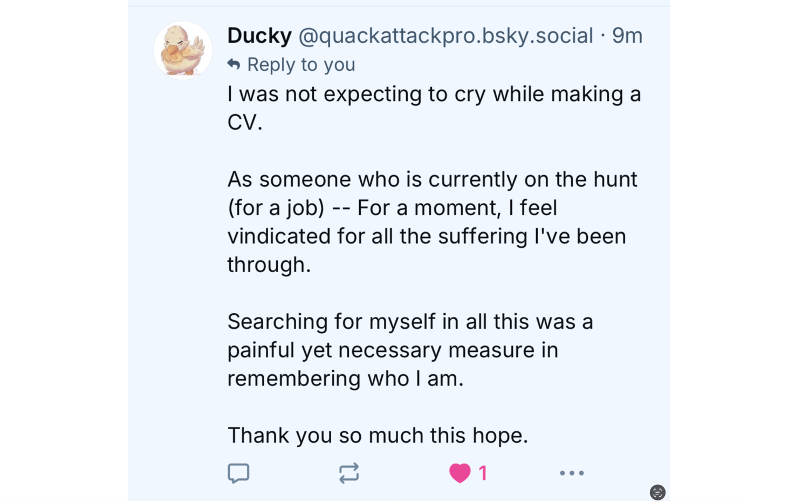Click the reply arrow icon beside 'Reply to you'
The height and width of the screenshot is (501, 809).
pos(234,64)
